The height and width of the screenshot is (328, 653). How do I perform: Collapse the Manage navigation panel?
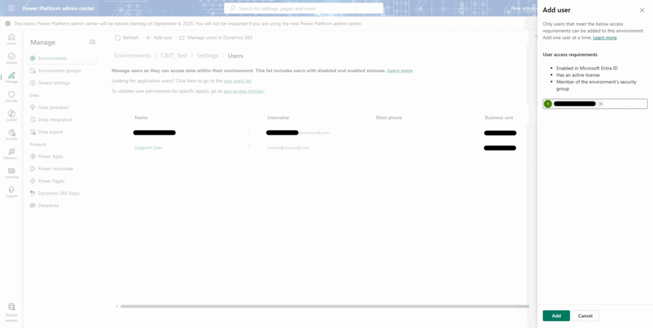(92, 42)
